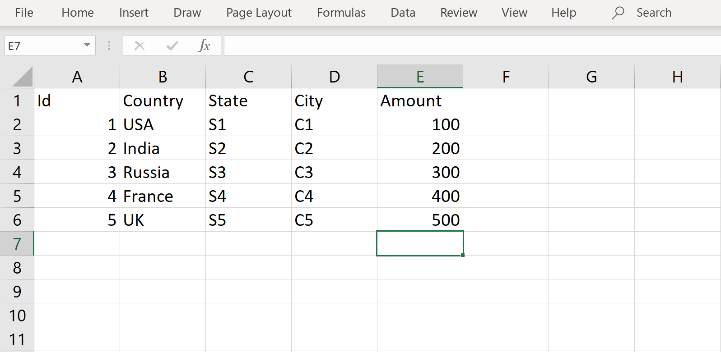Click the formula bar resize dots handle
Screen dimensions: 721x352
(x=109, y=46)
